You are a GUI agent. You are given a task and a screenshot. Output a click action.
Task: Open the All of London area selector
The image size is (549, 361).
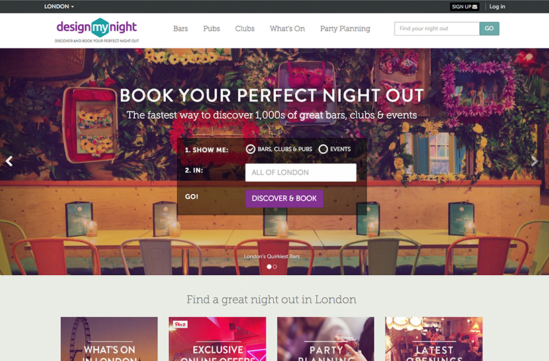point(301,172)
